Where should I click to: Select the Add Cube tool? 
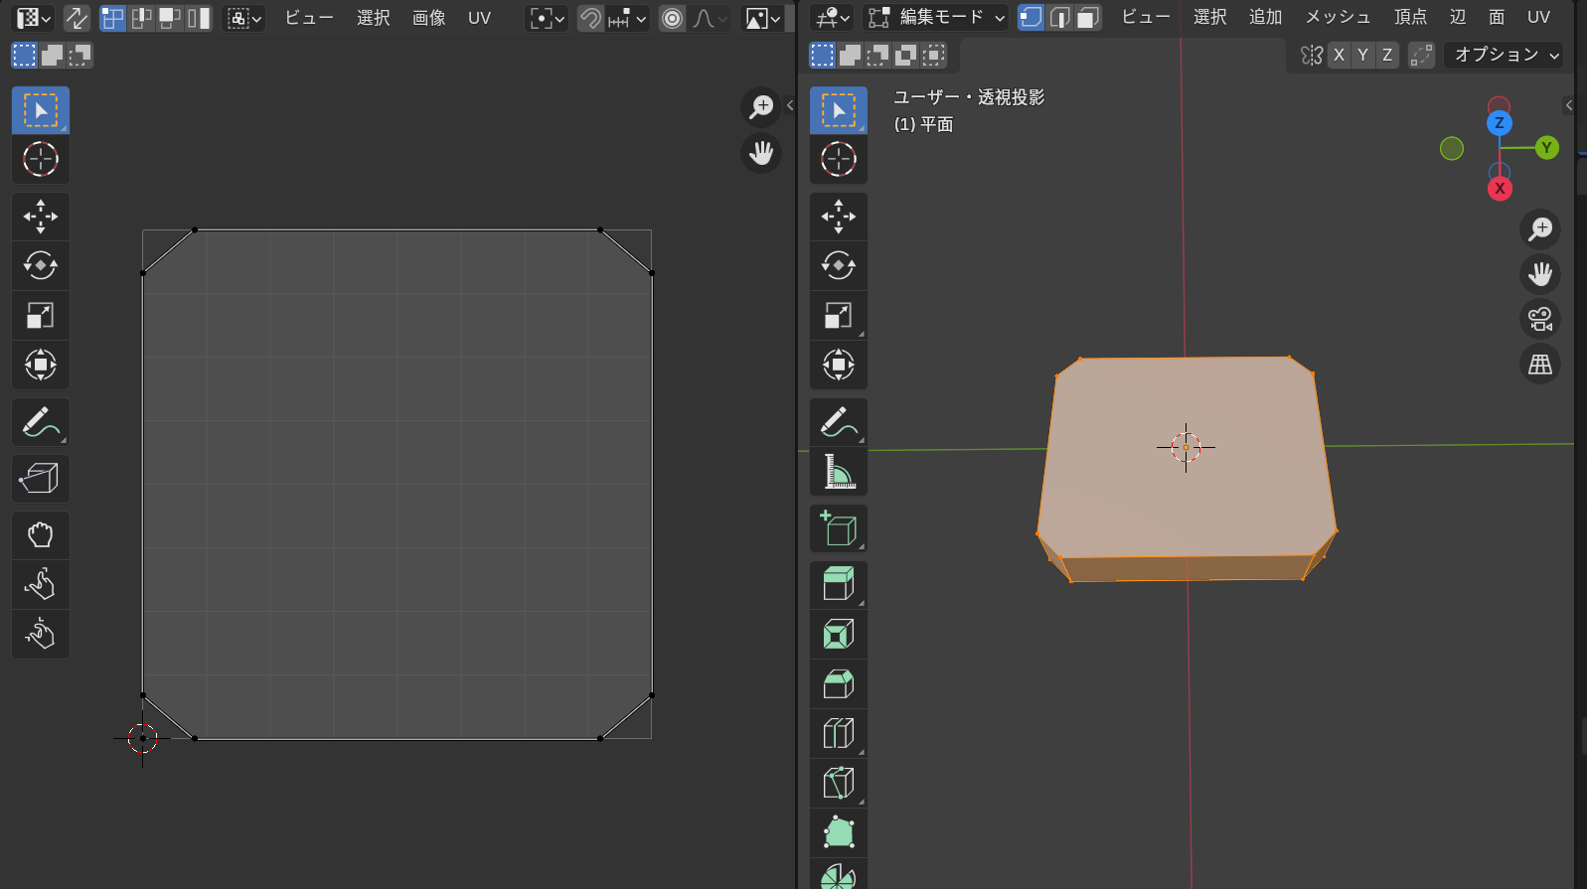[839, 528]
